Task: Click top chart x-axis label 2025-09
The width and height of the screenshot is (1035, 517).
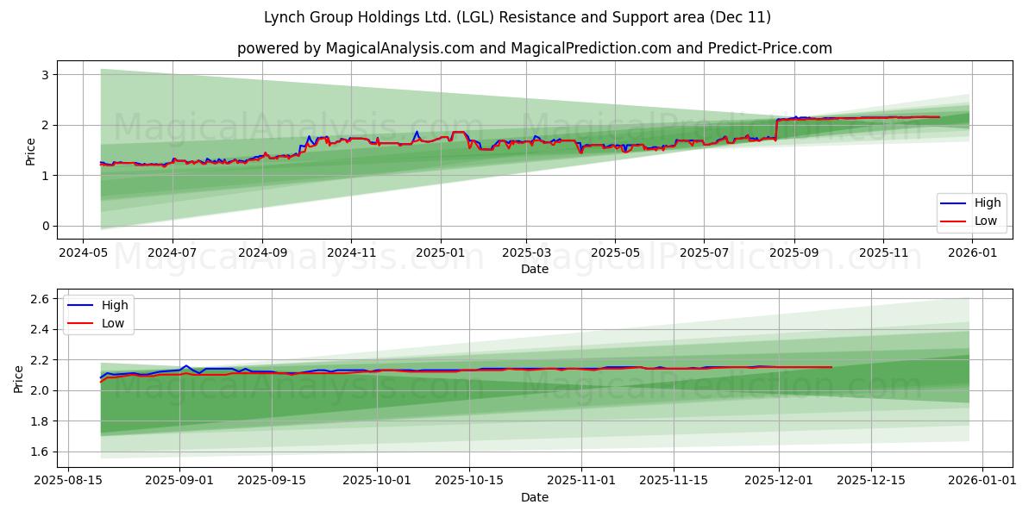Action: coord(794,254)
